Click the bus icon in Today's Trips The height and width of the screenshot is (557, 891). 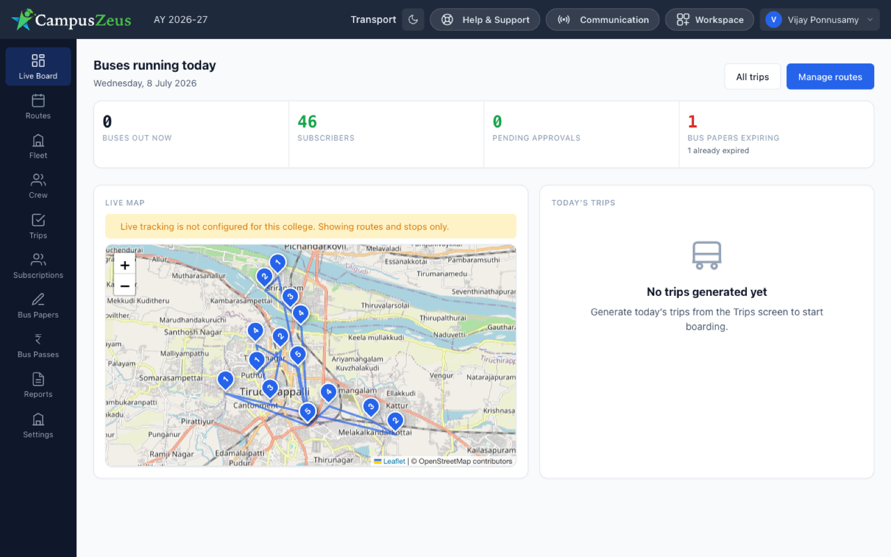click(707, 256)
